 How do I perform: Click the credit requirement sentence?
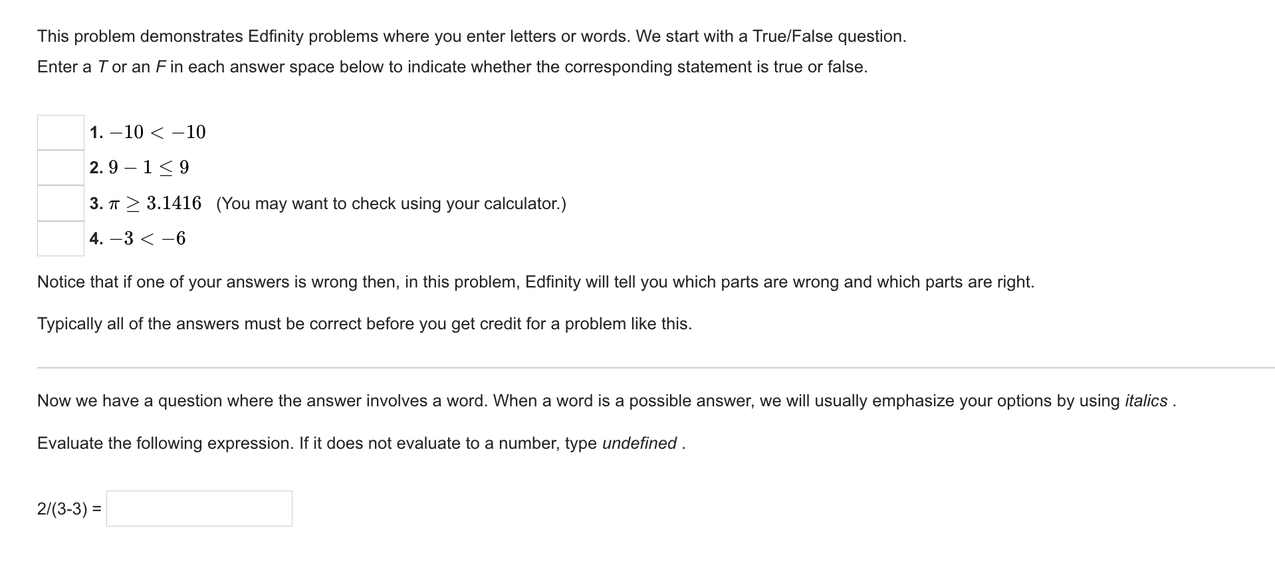tap(364, 324)
